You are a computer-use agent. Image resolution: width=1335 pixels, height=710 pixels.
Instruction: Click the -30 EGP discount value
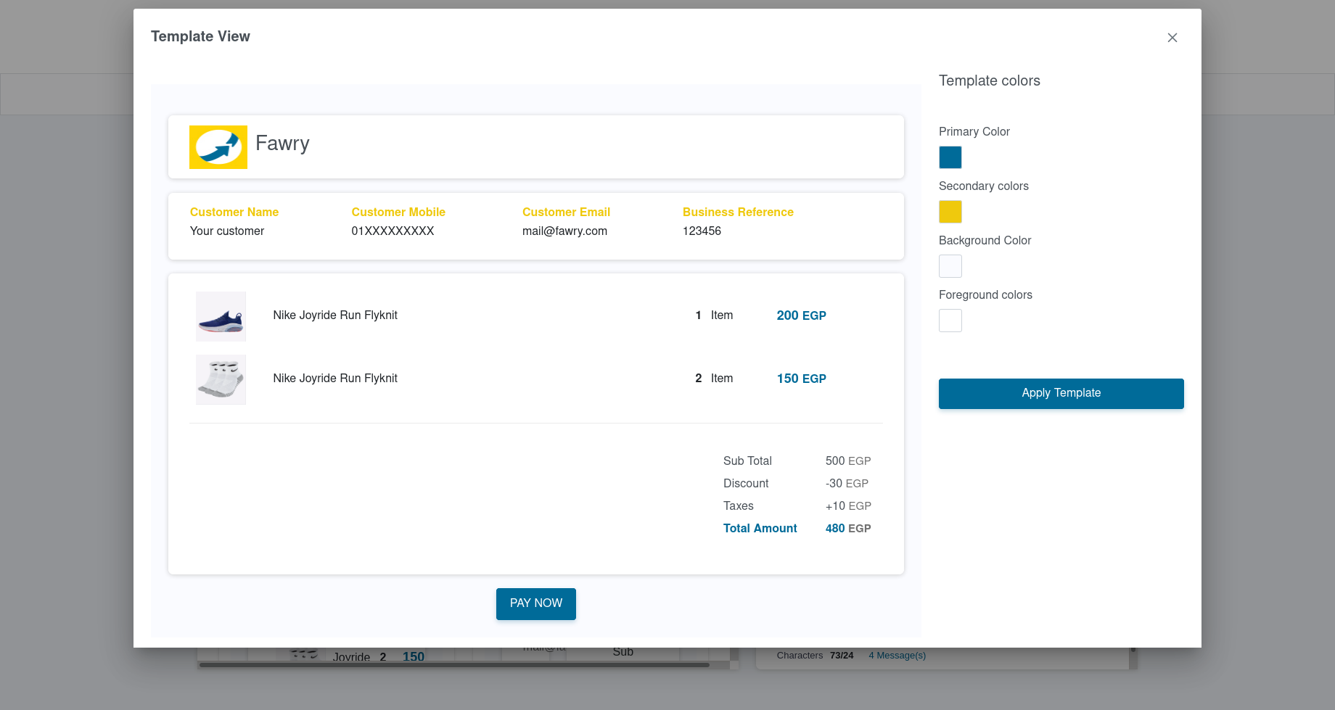(x=847, y=483)
